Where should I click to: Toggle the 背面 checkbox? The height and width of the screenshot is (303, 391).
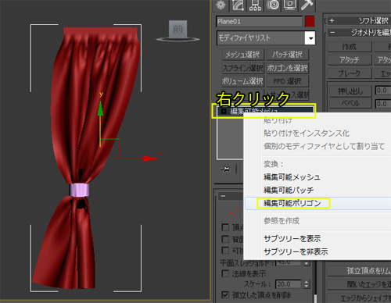tap(225, 239)
